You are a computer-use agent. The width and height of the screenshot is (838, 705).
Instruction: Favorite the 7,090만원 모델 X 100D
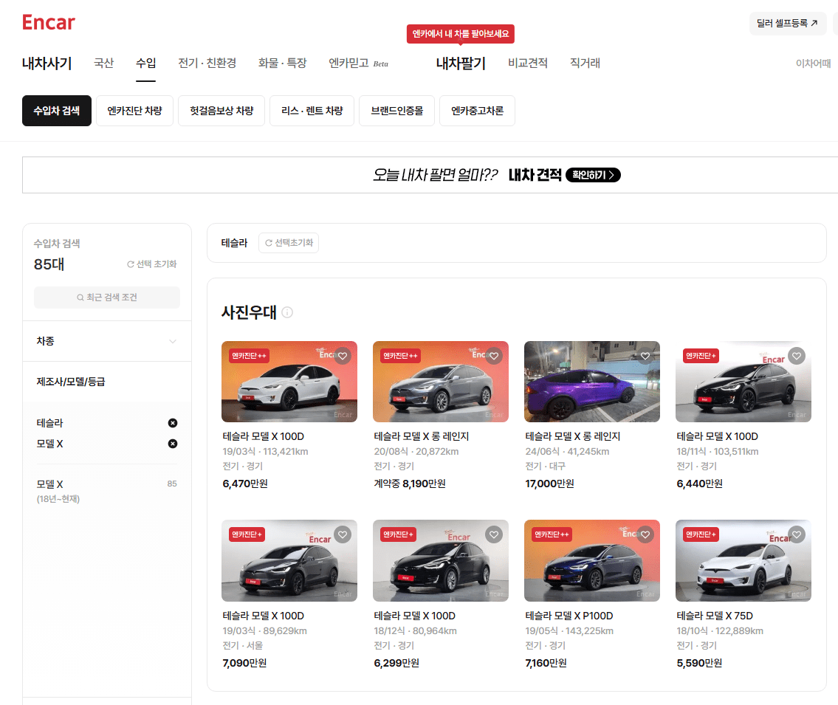point(343,534)
